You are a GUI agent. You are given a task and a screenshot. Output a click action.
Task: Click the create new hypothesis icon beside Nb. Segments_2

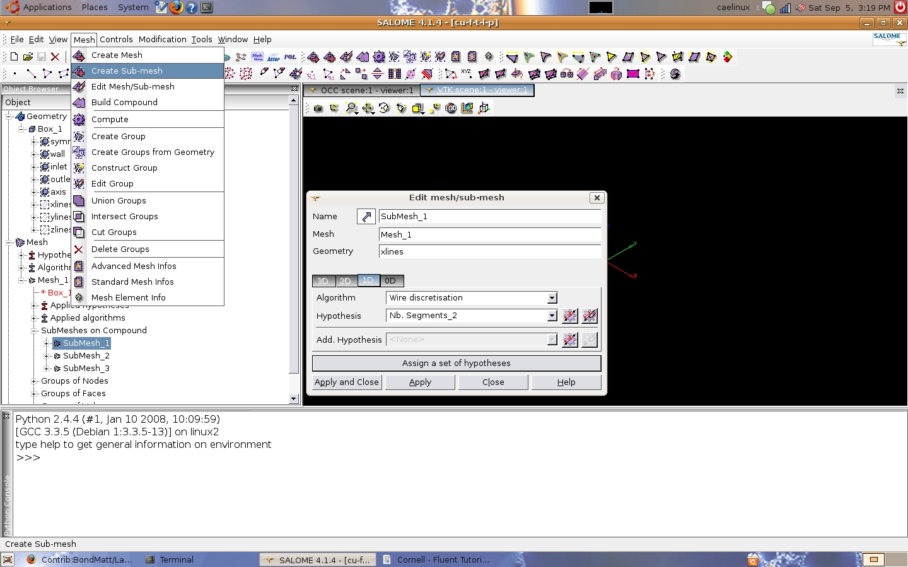pyautogui.click(x=569, y=316)
